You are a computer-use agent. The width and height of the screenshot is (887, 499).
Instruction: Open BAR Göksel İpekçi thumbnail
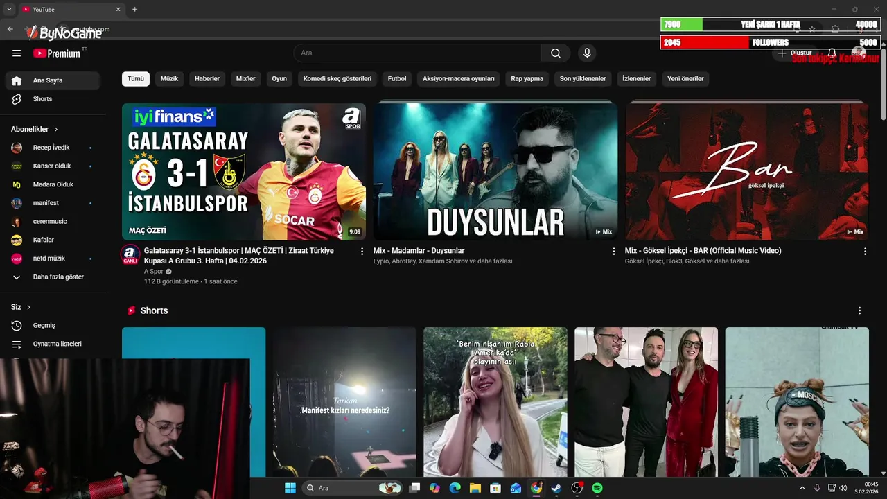[x=746, y=171]
